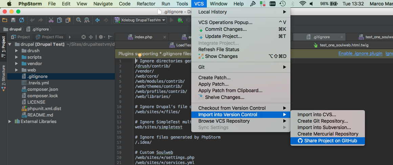Viewport: 393px width, 165px height.
Task: Click the Wi-Fi icon in menu bar
Action: (x=303, y=4)
